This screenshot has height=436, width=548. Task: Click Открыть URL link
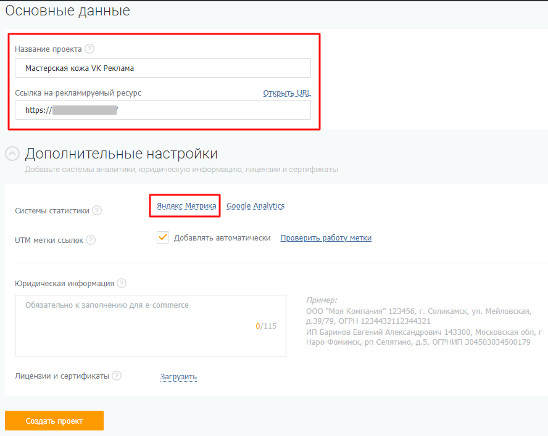[287, 93]
